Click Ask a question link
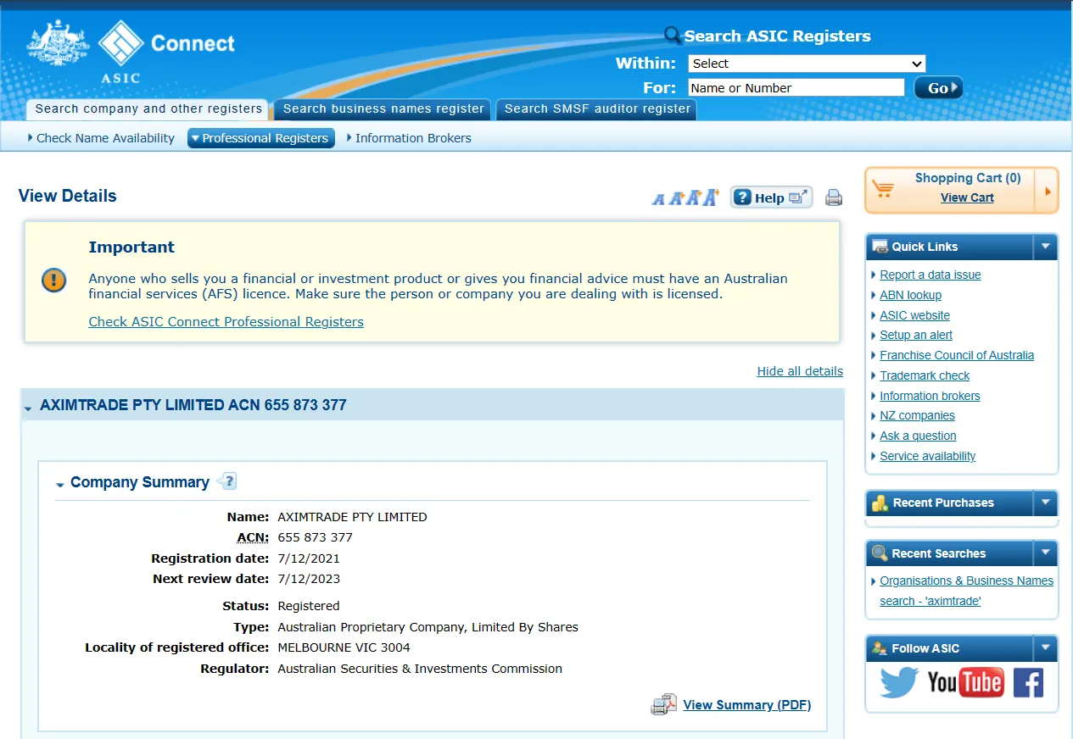Viewport: 1073px width, 739px height. 918,436
